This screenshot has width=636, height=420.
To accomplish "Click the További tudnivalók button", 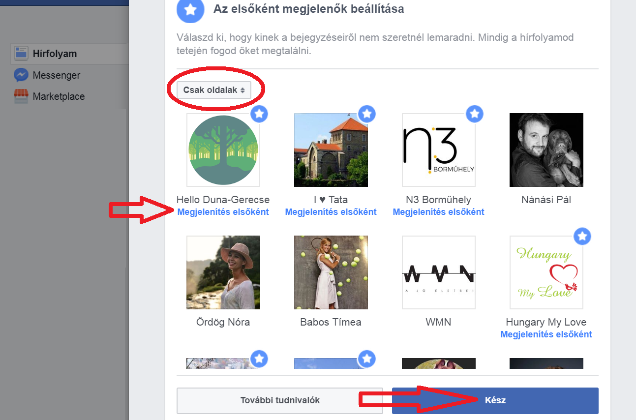I will point(280,400).
